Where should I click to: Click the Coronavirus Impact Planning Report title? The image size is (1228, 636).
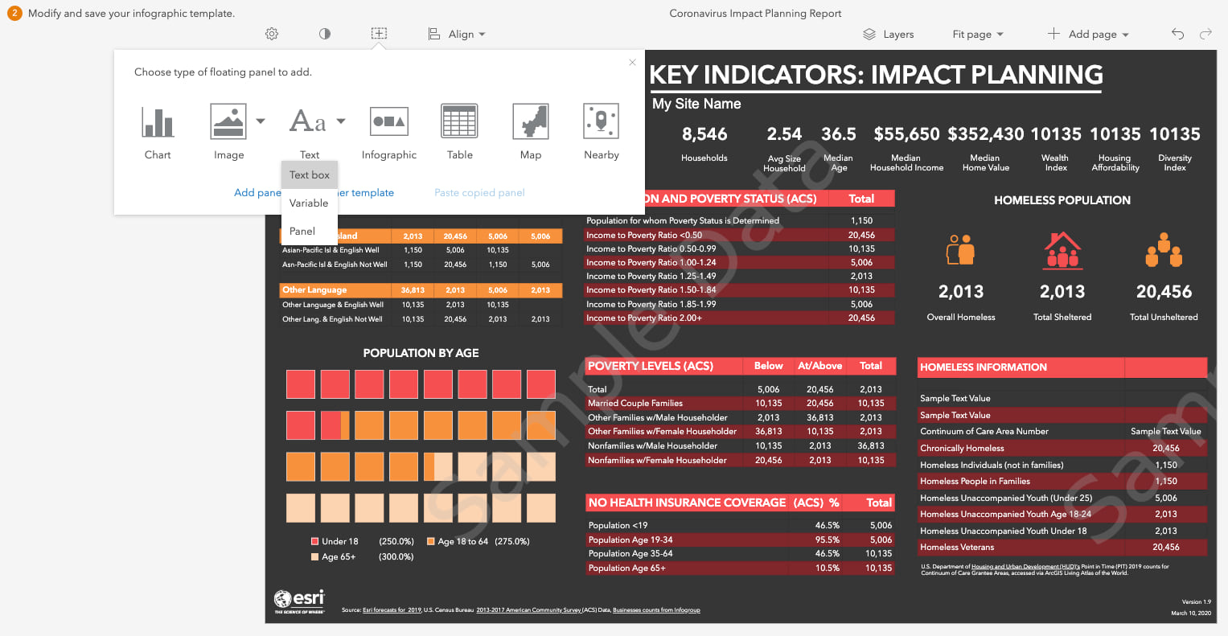[755, 14]
